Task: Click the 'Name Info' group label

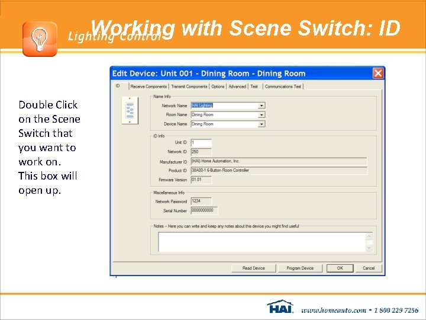Action: [162, 97]
